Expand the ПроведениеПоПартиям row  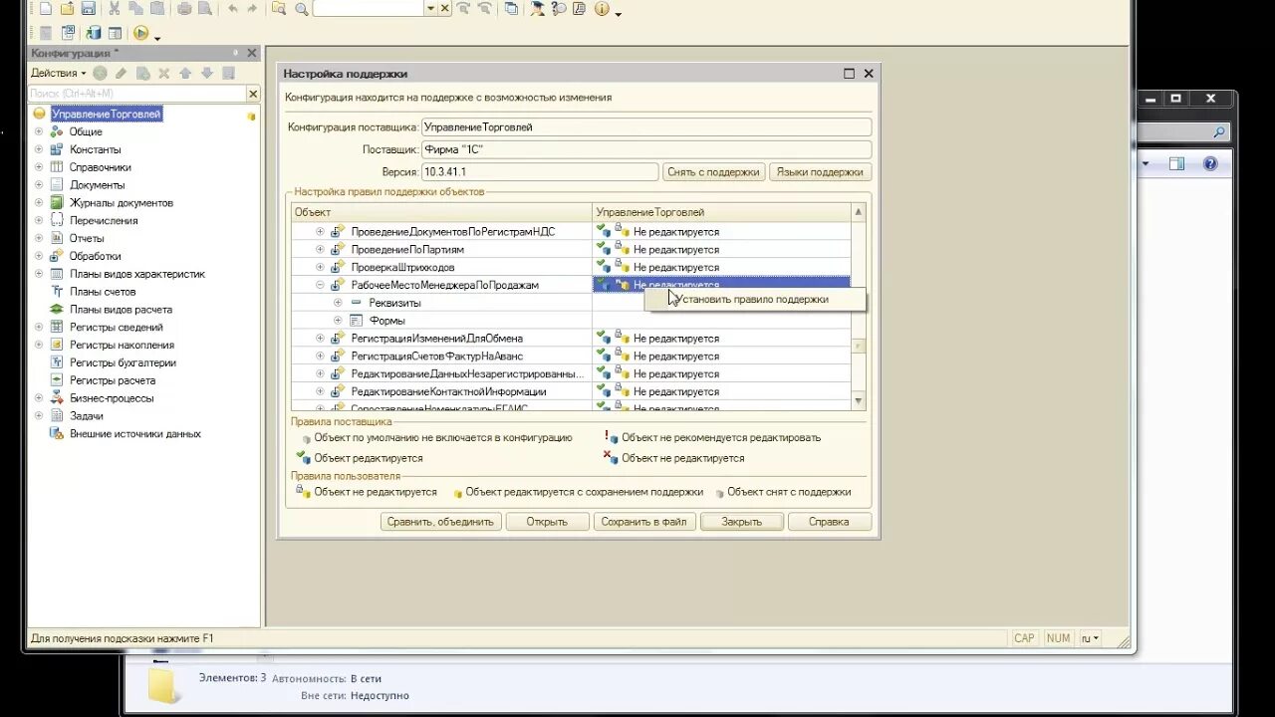click(320, 249)
